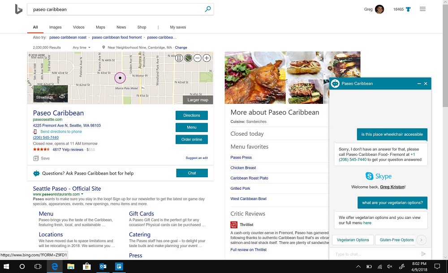Screen dimensions: 448x273
Task: Open the rewards trophy icon
Action: 408,9
